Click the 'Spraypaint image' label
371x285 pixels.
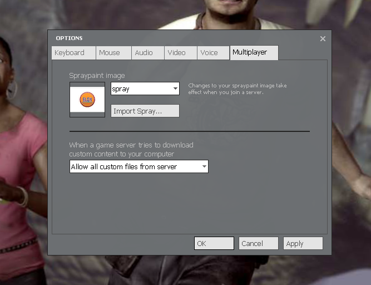pos(97,76)
